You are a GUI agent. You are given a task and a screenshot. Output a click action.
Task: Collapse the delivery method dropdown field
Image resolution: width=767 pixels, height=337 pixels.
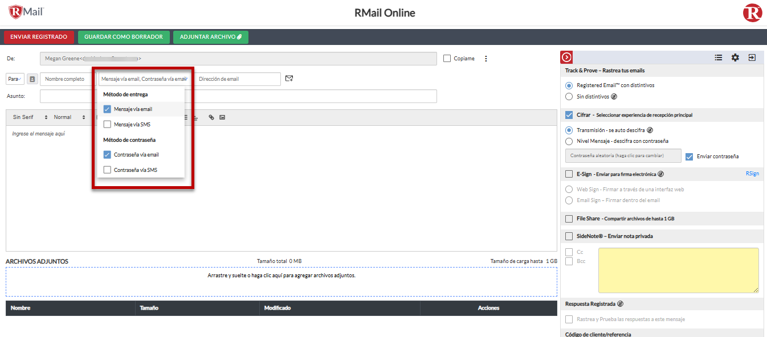click(x=144, y=79)
